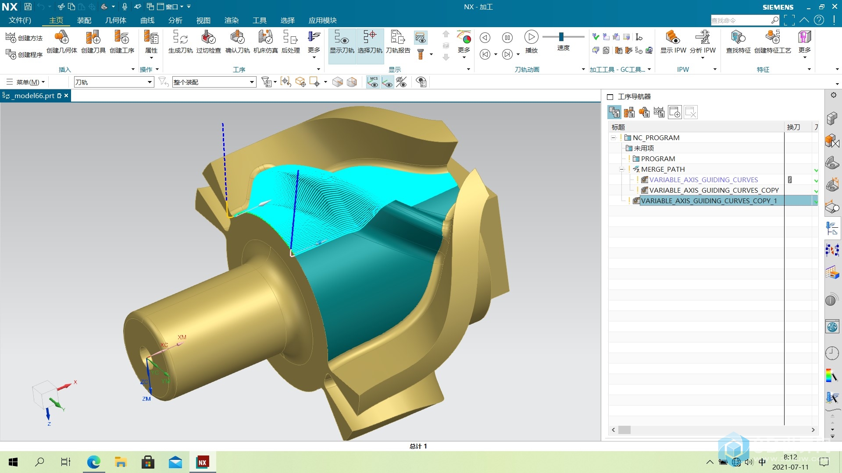Switch navigator to Machining Method view

[x=659, y=113]
